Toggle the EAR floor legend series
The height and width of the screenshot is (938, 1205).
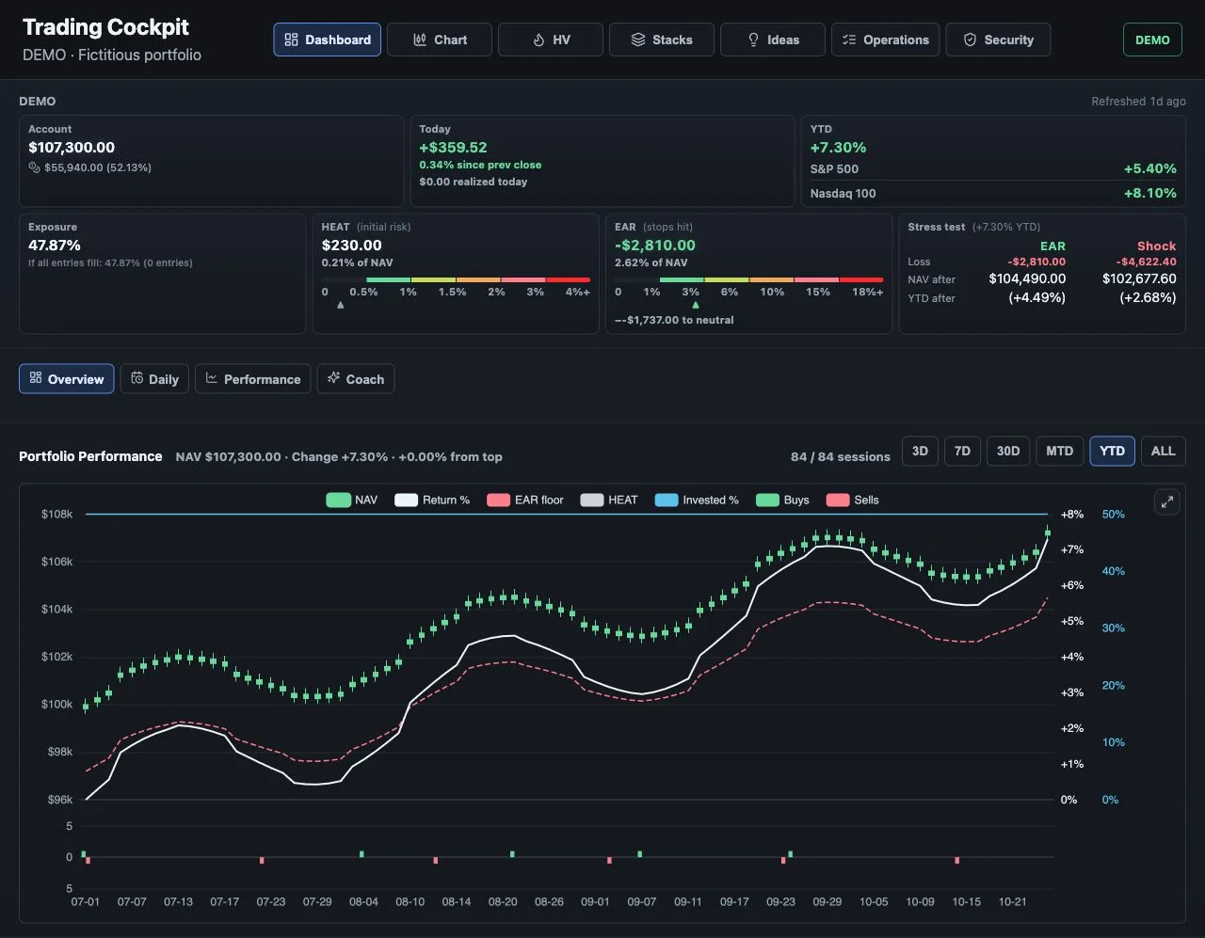524,500
